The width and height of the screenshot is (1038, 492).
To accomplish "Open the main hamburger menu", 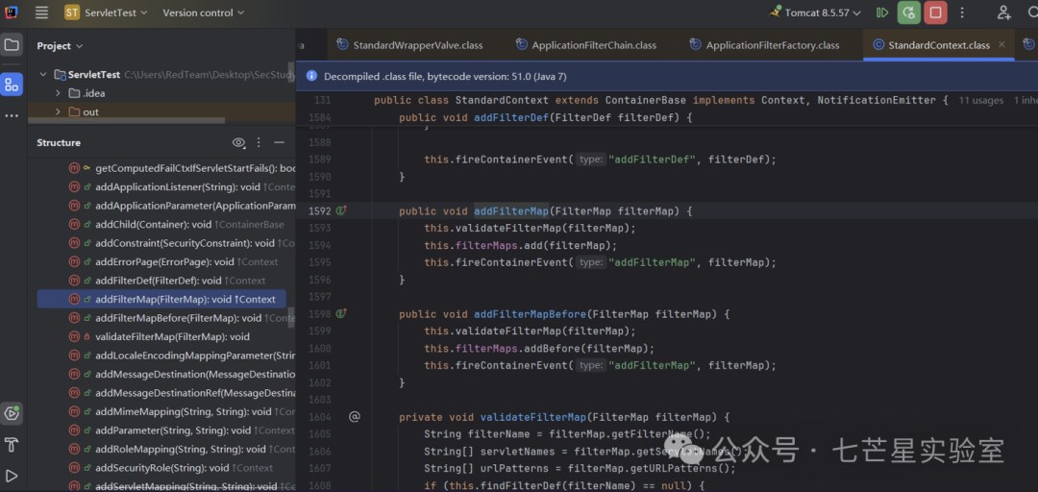I will click(x=41, y=12).
